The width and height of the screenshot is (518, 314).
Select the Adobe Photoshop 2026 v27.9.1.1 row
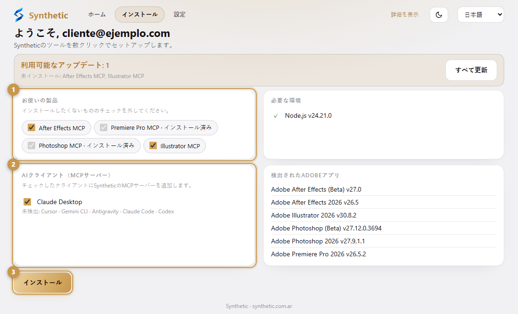click(x=383, y=241)
